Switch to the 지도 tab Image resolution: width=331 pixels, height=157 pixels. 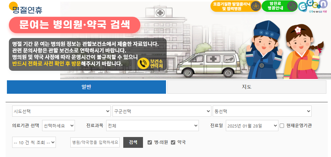247,87
